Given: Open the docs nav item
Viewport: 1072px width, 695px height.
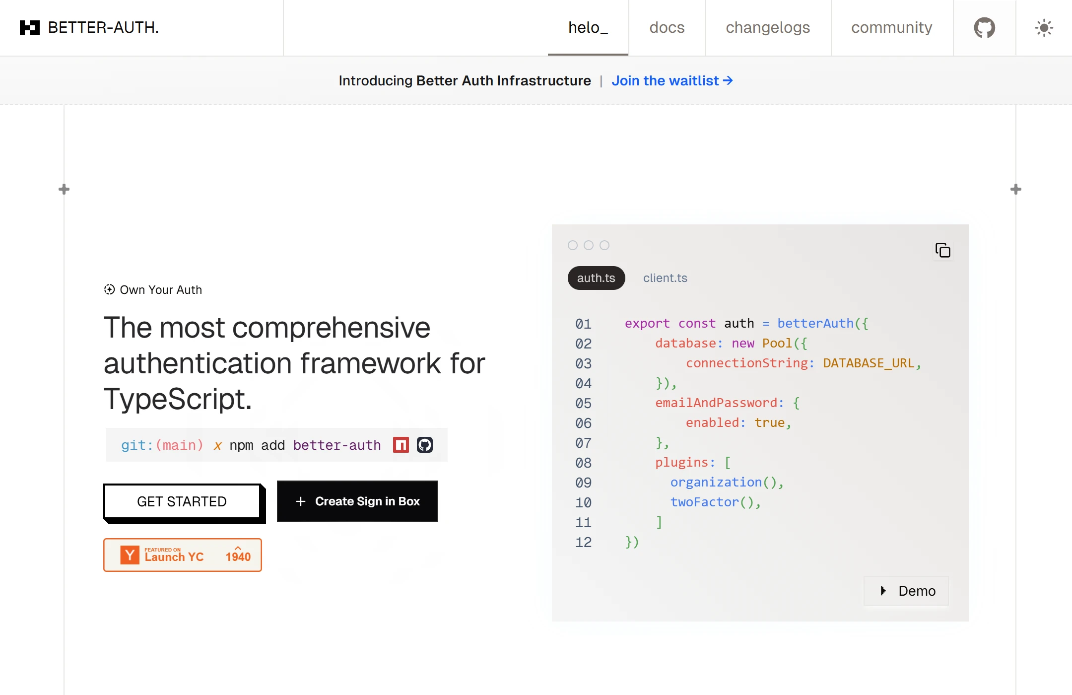Looking at the screenshot, I should tap(667, 28).
